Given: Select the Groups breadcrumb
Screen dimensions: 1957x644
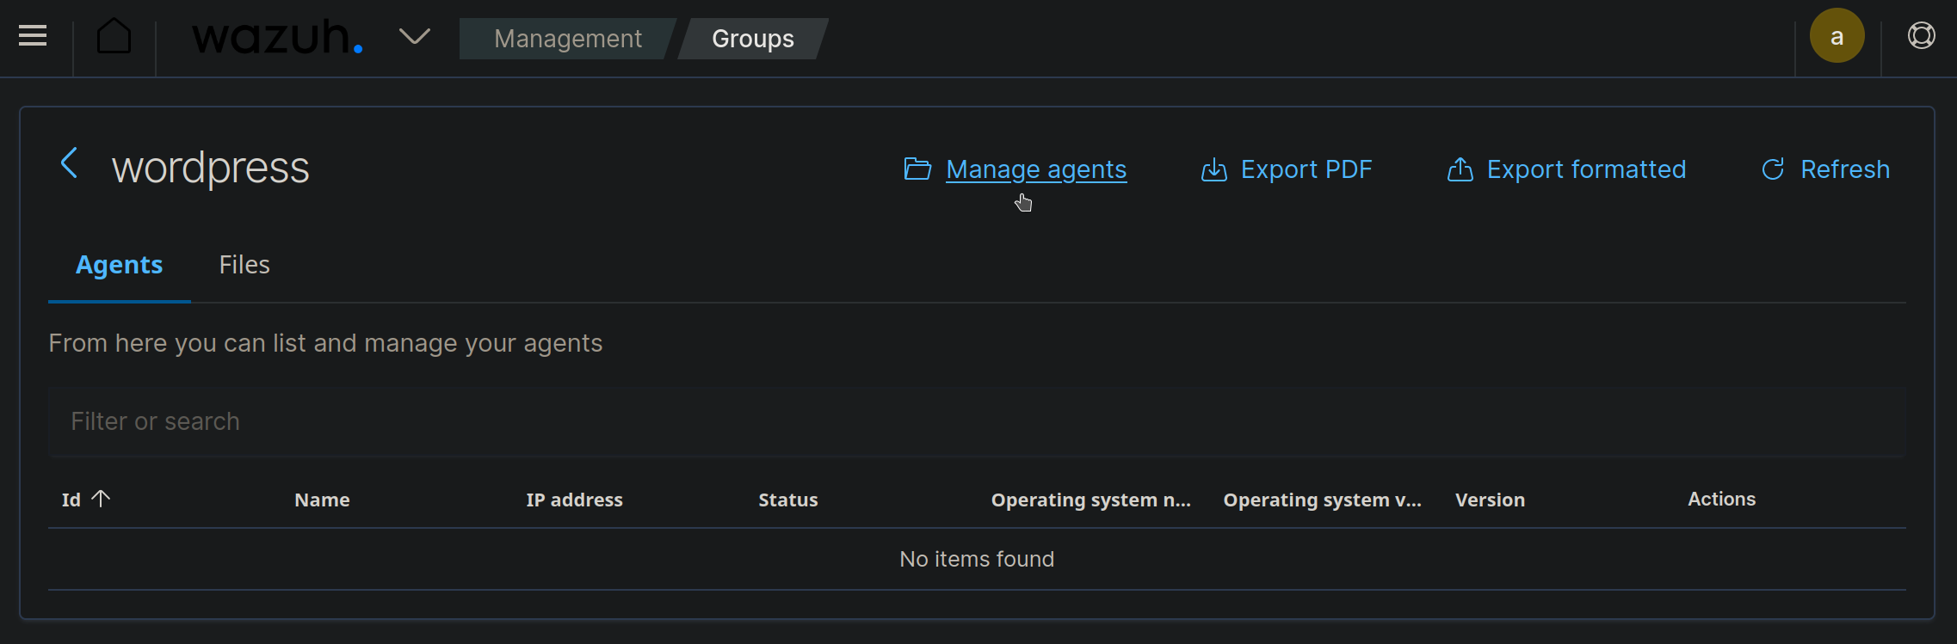Looking at the screenshot, I should pyautogui.click(x=753, y=39).
